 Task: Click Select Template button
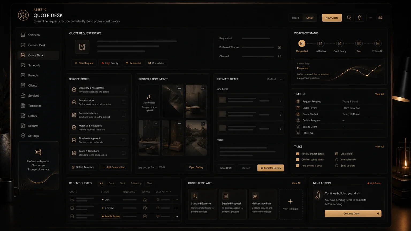(83, 167)
